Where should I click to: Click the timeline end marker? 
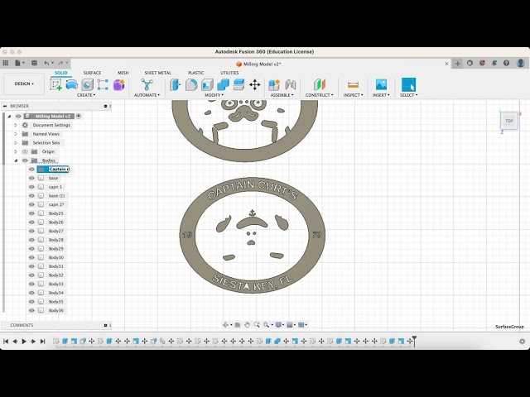[x=414, y=341]
